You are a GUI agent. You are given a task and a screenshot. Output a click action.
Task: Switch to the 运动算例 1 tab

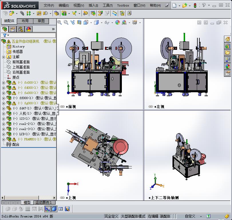pyautogui.click(x=45, y=202)
